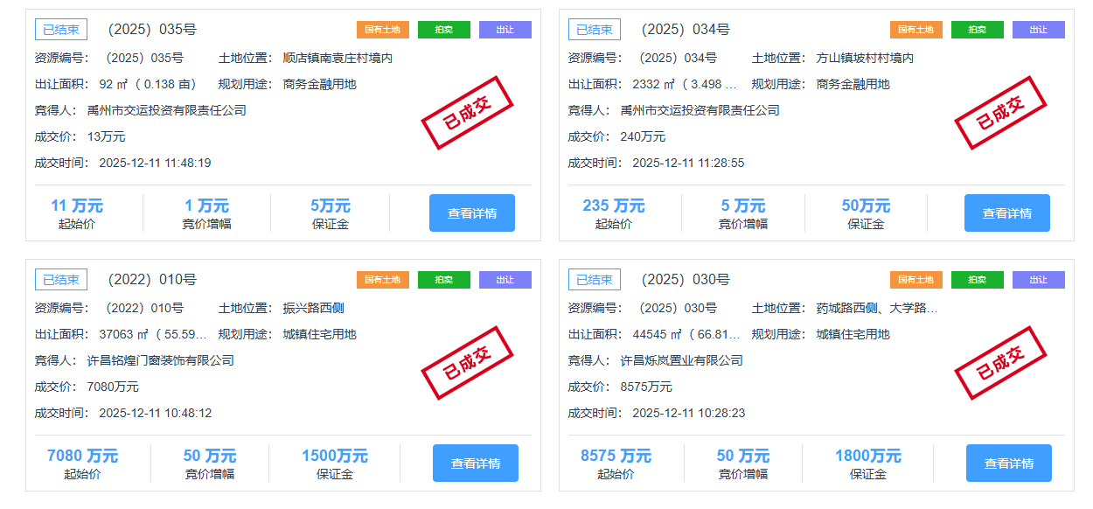This screenshot has height=509, width=1093.
Task: Click the green 拍卖 tag on (2025) 035号
Action: pos(443,30)
